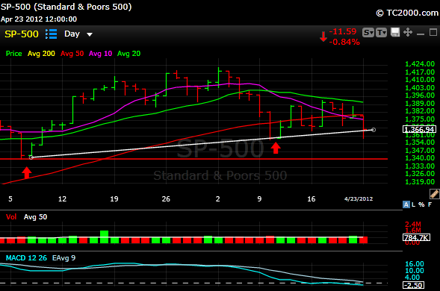Click the 2.4M volume scale label
This screenshot has height=291, width=440.
413,225
